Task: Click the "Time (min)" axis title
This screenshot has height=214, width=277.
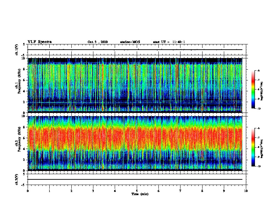Action: tap(140, 194)
